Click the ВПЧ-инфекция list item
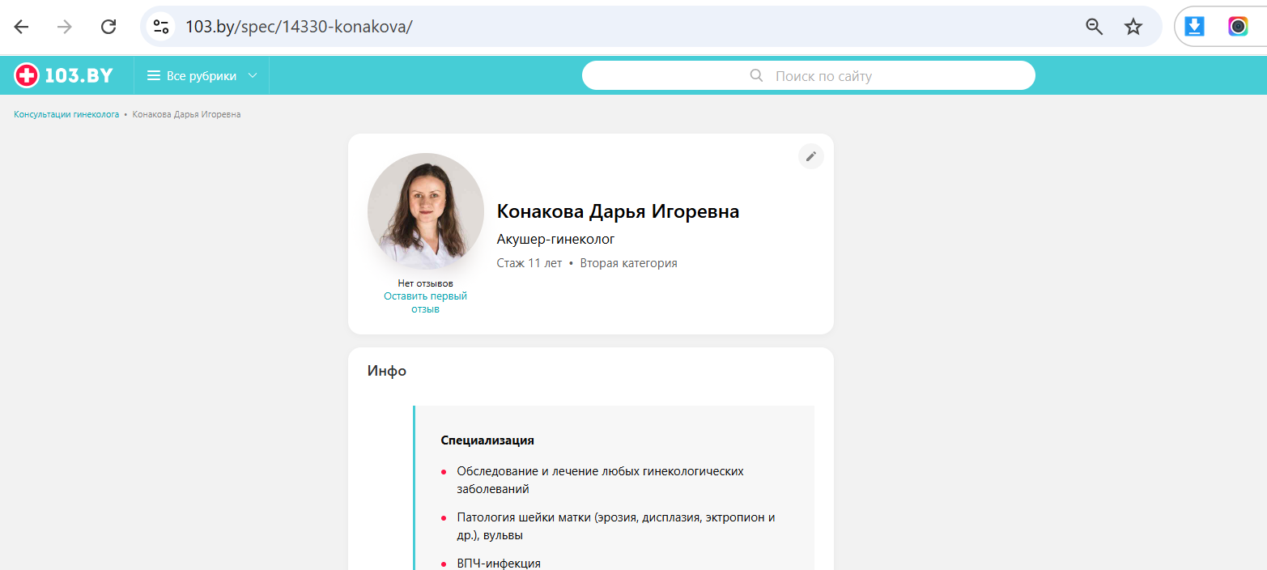The image size is (1267, 570). (x=499, y=563)
